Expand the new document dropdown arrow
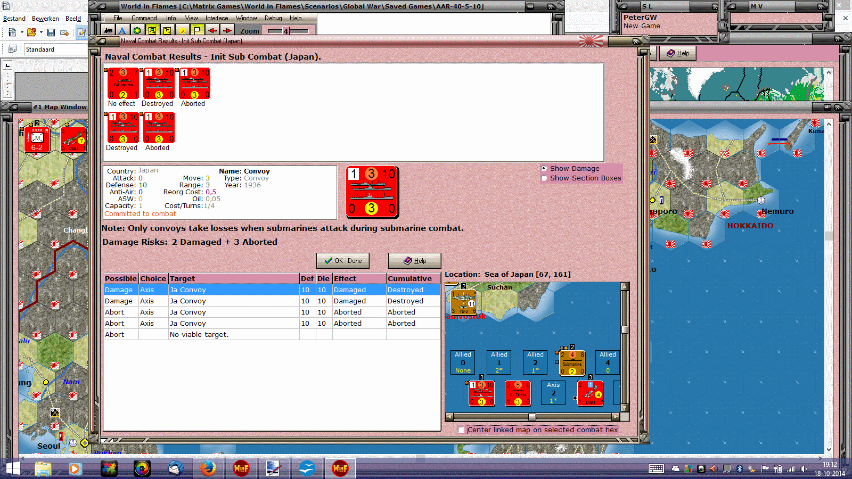 (22, 32)
